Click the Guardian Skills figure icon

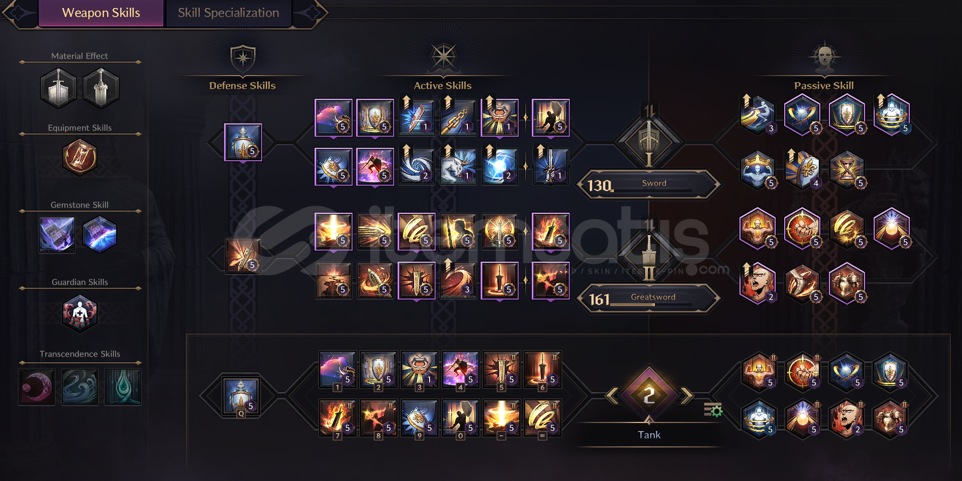(x=80, y=313)
